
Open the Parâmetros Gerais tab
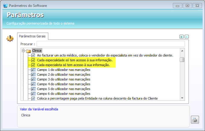[x=32, y=36]
